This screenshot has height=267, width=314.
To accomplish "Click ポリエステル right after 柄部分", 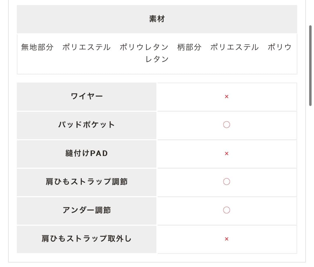I will pyautogui.click(x=234, y=47).
